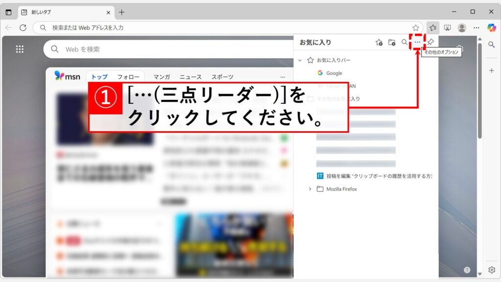Add current page to favorites in panel
The width and height of the screenshot is (501, 282).
click(x=379, y=42)
